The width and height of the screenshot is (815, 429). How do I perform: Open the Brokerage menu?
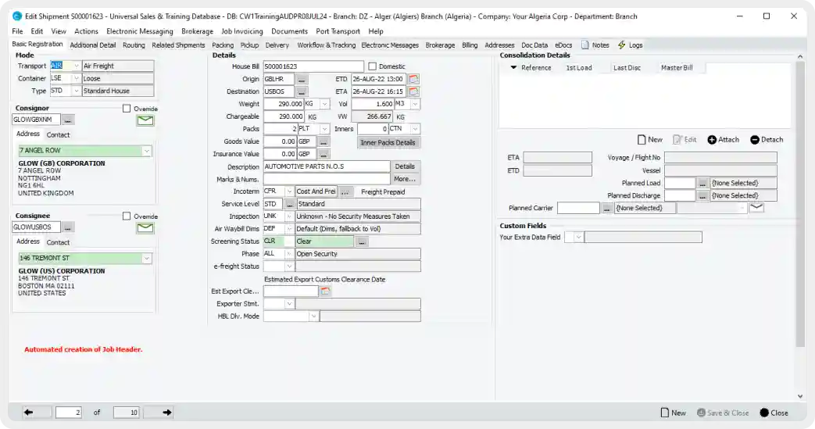tap(197, 31)
